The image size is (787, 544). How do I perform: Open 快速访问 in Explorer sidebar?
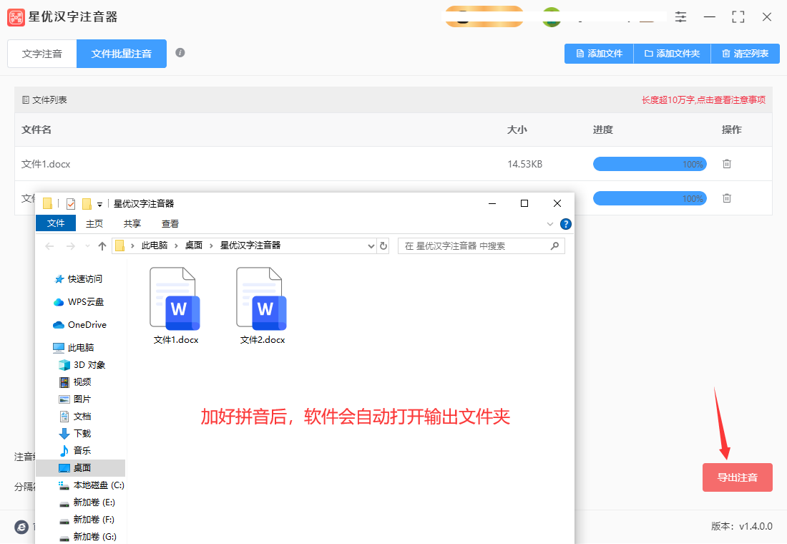click(x=78, y=278)
